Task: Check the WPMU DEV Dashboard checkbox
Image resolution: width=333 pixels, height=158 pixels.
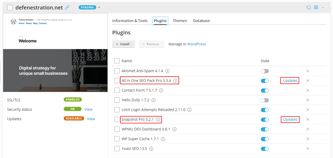Action: [x=117, y=129]
